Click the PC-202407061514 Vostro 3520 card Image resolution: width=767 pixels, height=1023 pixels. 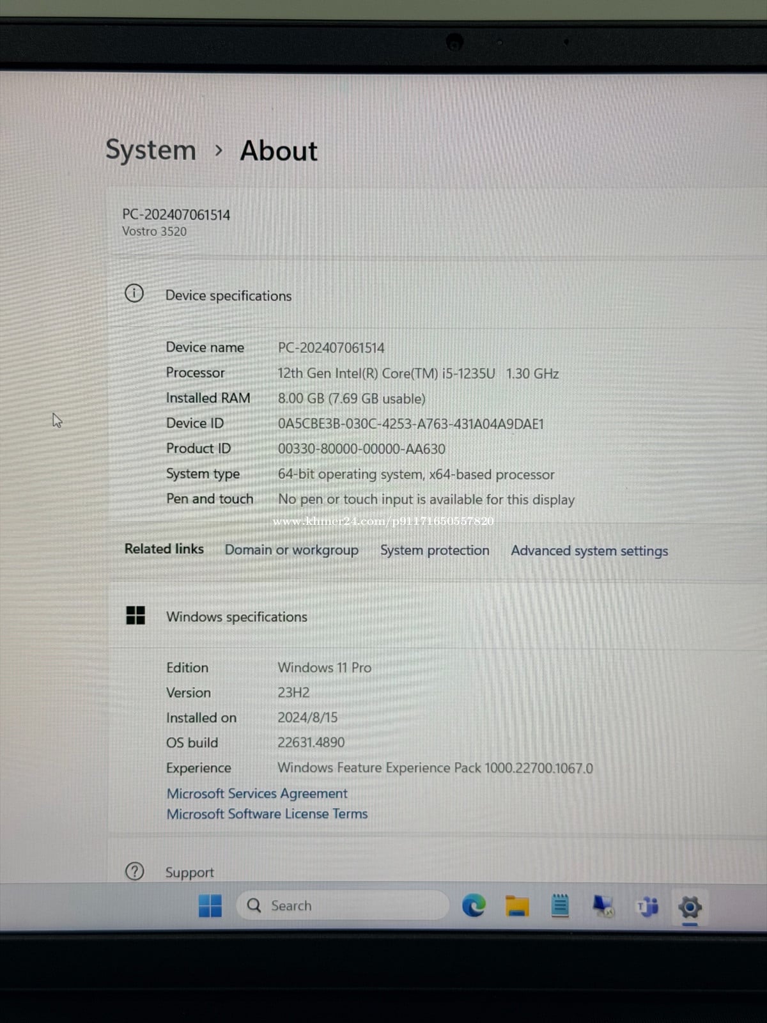438,222
